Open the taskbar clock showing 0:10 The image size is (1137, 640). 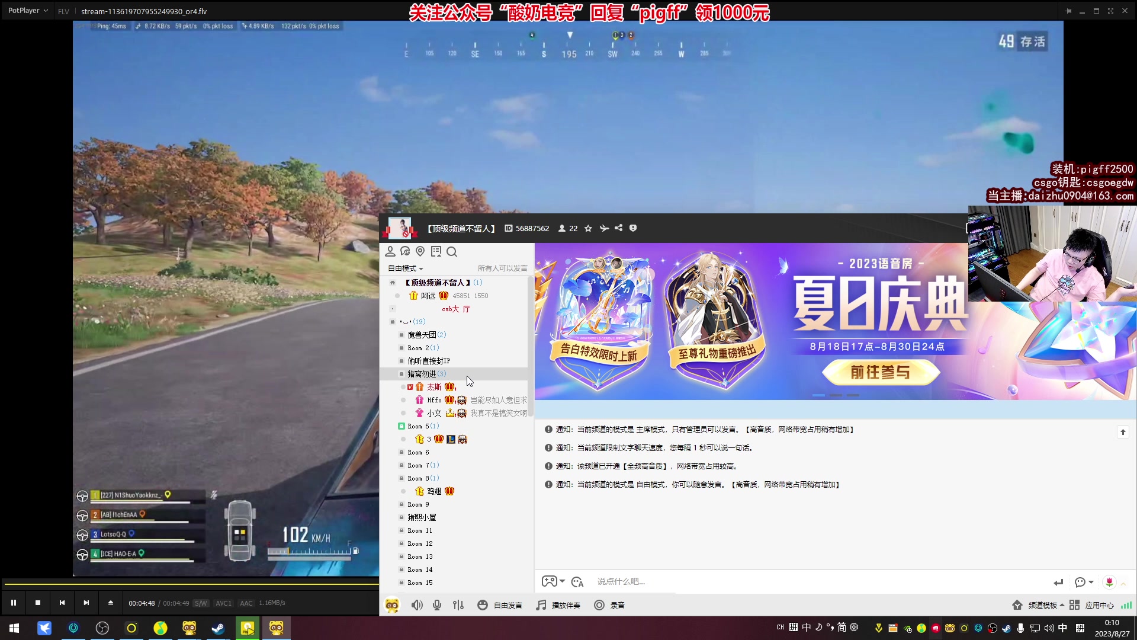pyautogui.click(x=1112, y=628)
